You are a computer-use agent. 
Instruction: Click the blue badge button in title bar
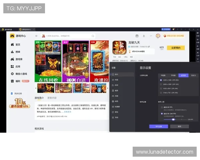point(166,29)
